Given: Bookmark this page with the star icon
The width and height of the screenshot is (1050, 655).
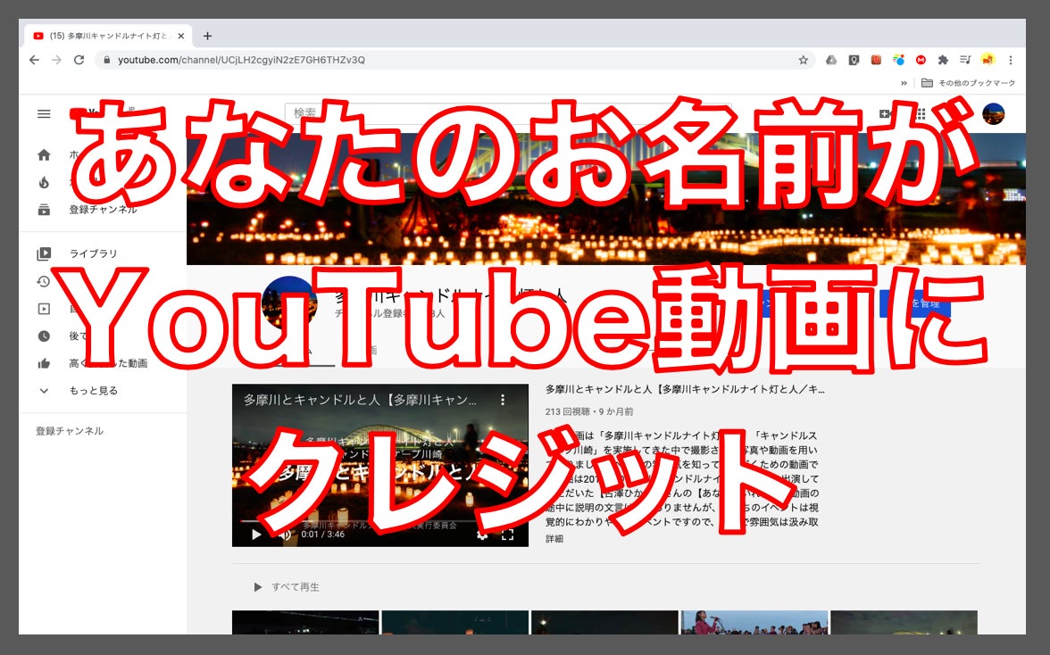Looking at the screenshot, I should pyautogui.click(x=803, y=60).
